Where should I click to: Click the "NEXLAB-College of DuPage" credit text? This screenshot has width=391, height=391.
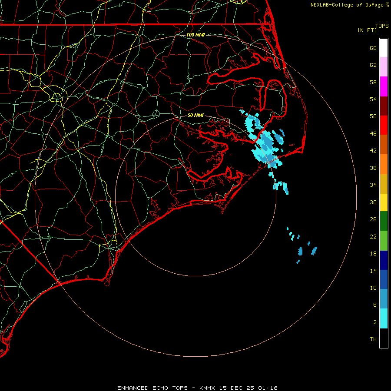coord(347,5)
